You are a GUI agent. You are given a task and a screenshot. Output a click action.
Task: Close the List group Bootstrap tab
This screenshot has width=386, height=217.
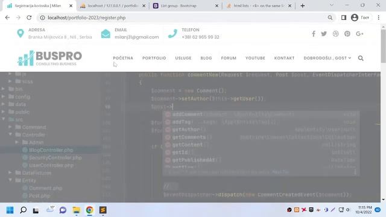tap(217, 5)
